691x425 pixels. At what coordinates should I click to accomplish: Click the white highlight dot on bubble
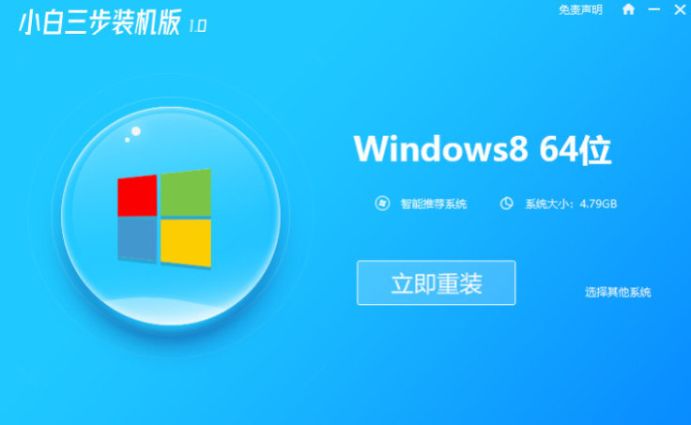pyautogui.click(x=136, y=131)
